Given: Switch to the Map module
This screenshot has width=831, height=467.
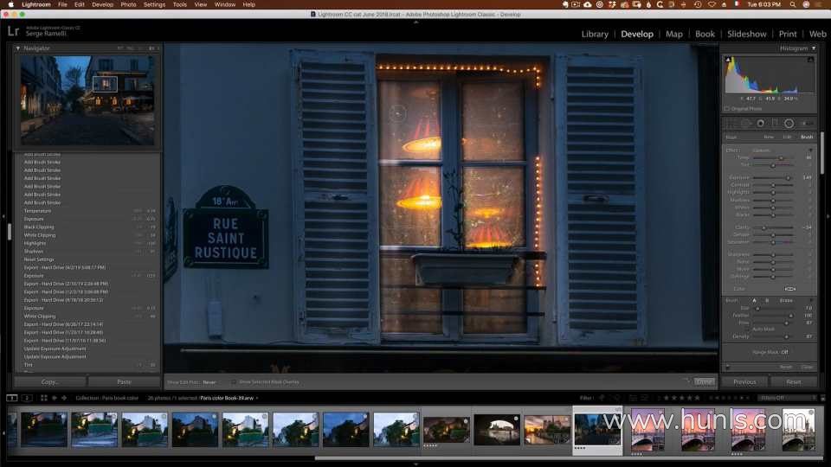Looking at the screenshot, I should pyautogui.click(x=673, y=34).
